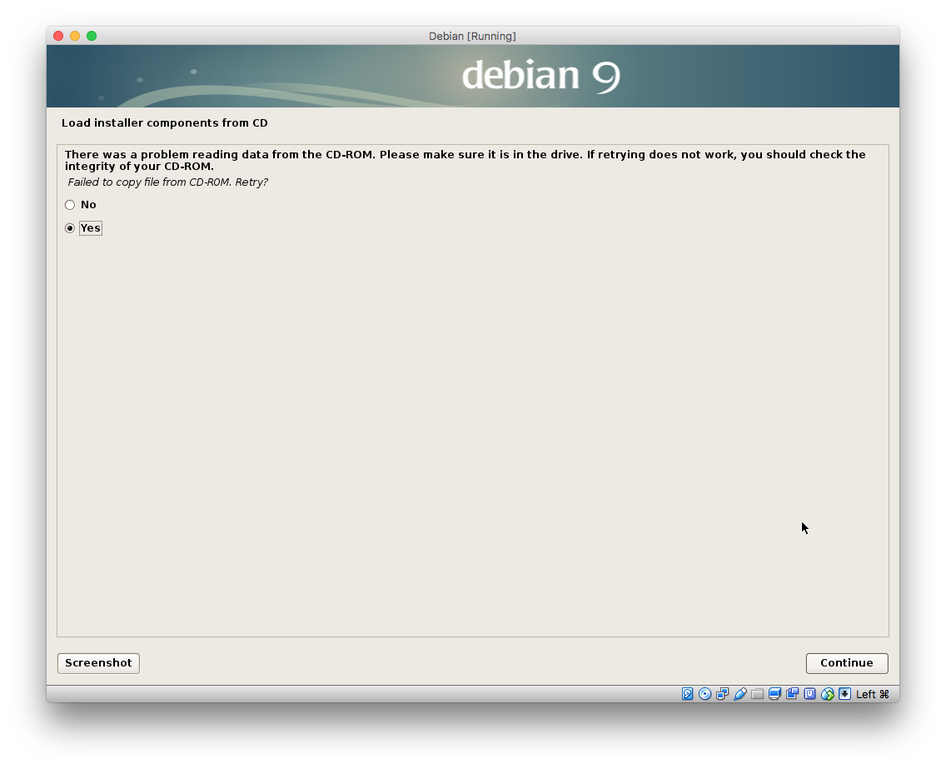The height and width of the screenshot is (769, 946).
Task: Click the shared folders status icon
Action: (757, 694)
